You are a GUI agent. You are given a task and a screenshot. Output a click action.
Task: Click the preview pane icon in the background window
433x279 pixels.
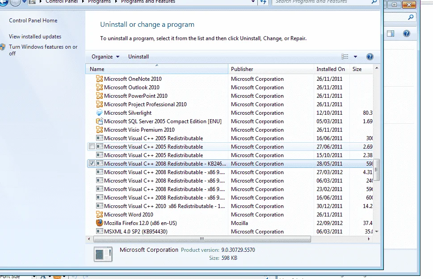point(391,33)
